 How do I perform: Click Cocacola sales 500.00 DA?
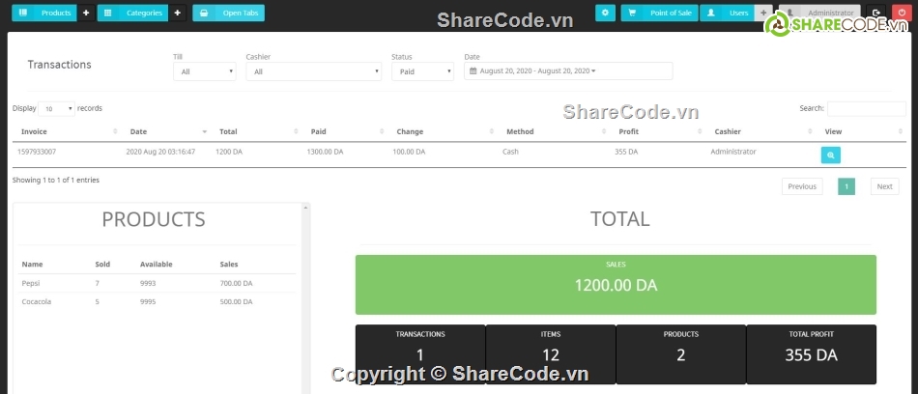236,302
